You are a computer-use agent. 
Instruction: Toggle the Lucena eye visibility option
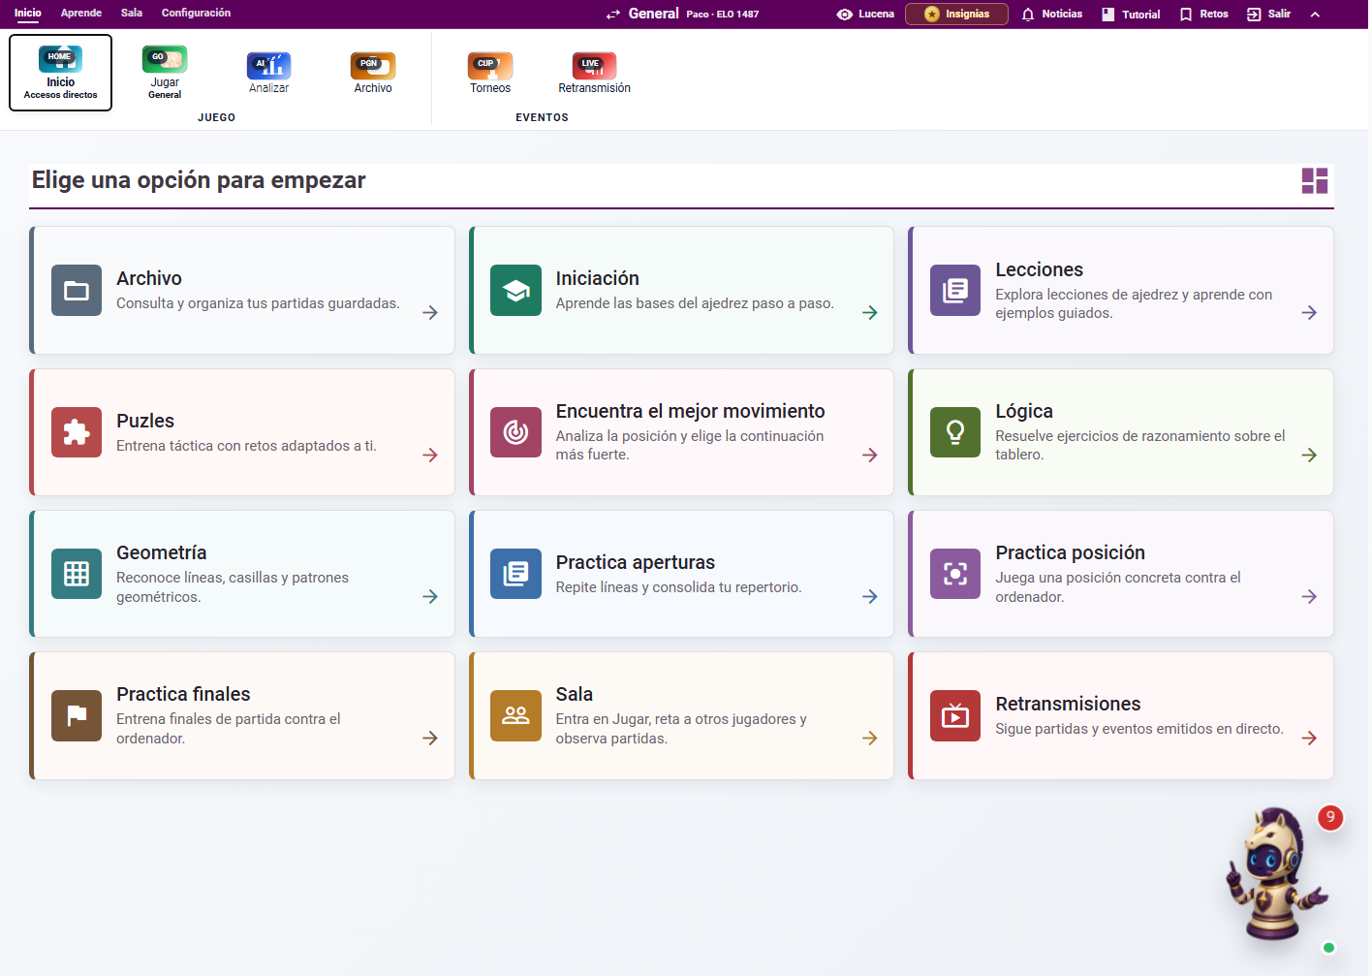845,15
